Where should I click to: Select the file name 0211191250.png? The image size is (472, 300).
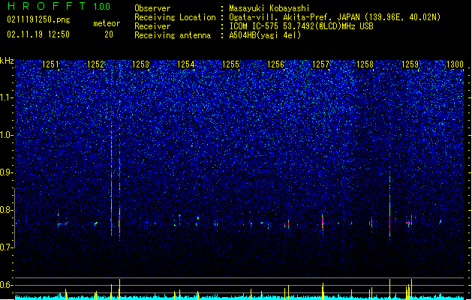click(x=38, y=19)
